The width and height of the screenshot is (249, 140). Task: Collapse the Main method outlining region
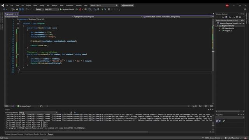tap(18, 28)
